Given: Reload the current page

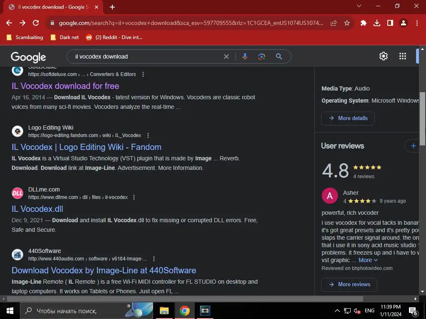Looking at the screenshot, I should [x=36, y=23].
